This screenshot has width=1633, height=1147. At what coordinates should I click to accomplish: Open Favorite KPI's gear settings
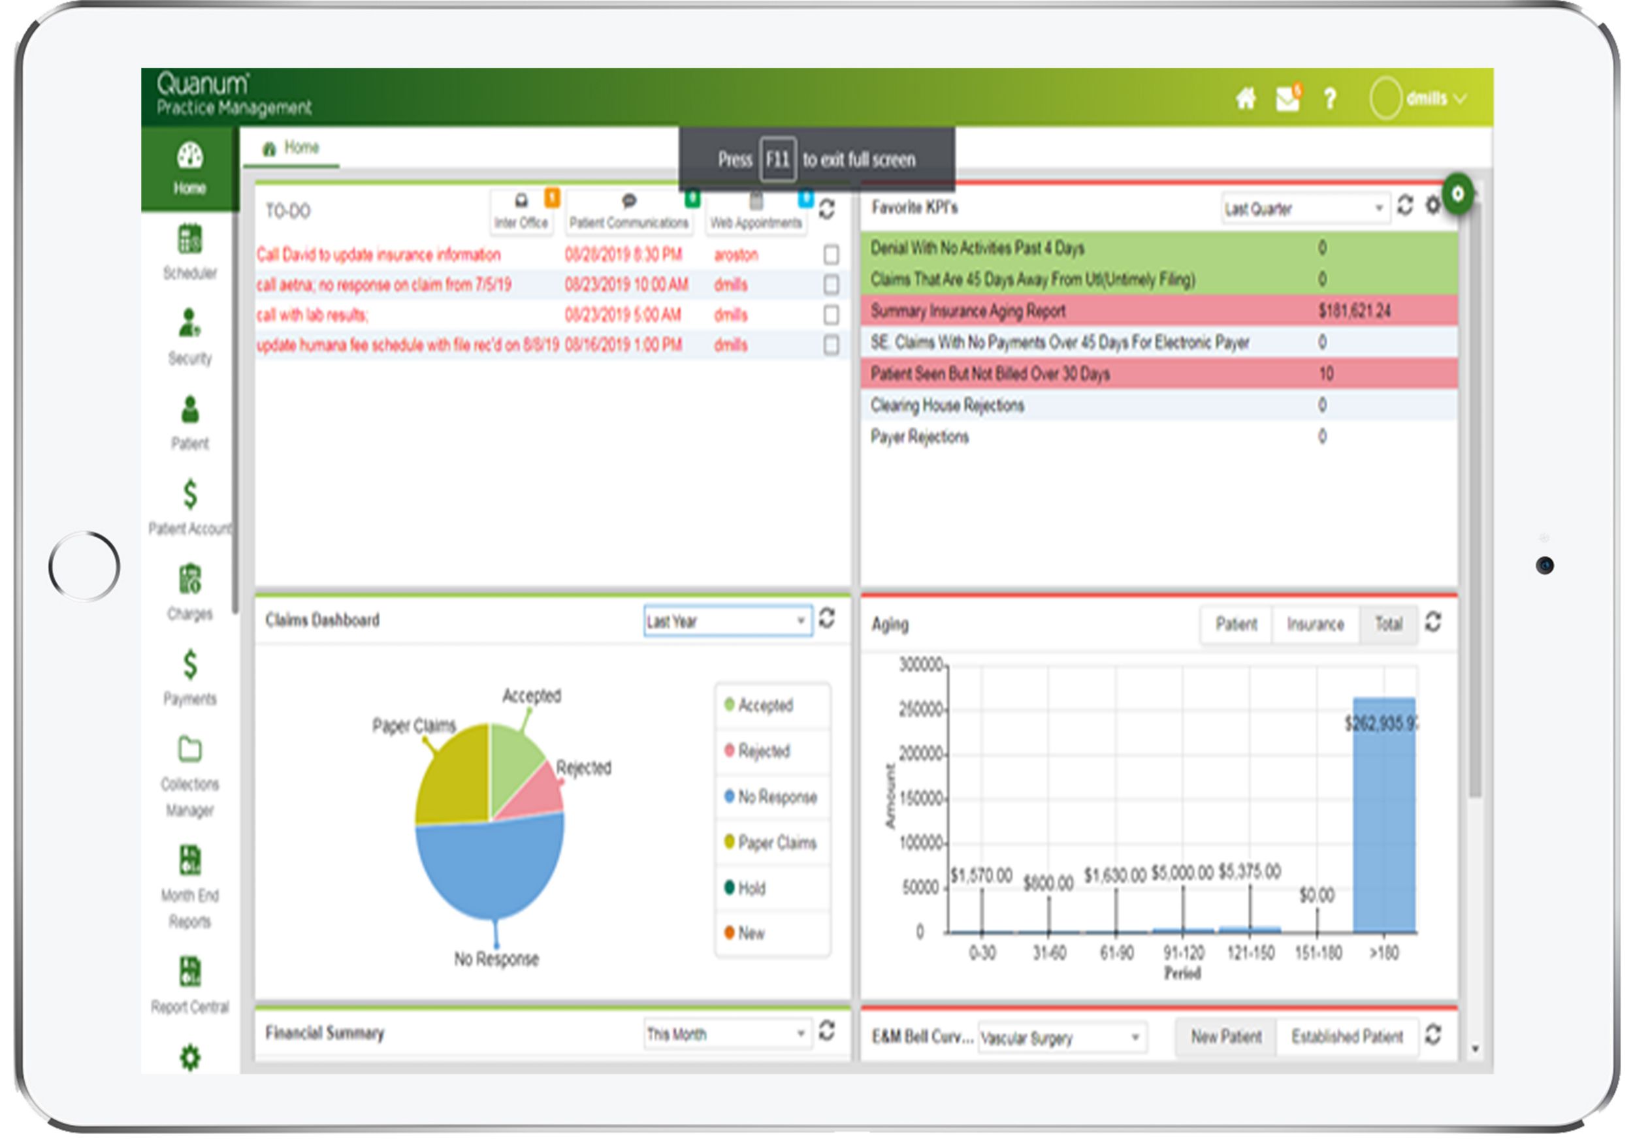pyautogui.click(x=1432, y=206)
